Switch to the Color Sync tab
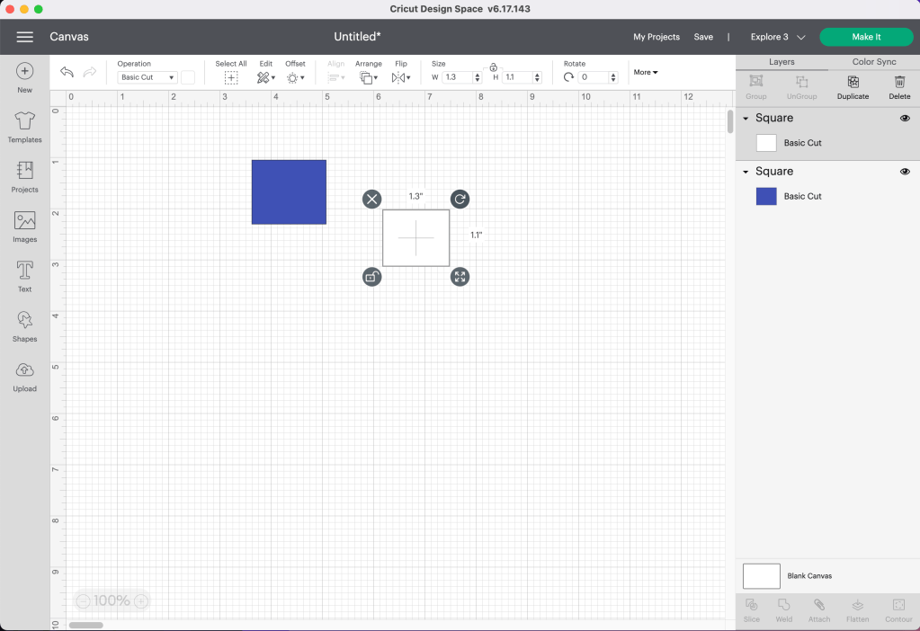The height and width of the screenshot is (631, 920). (874, 62)
